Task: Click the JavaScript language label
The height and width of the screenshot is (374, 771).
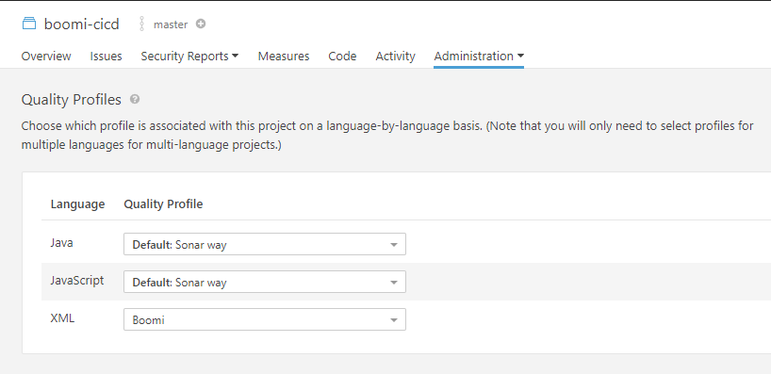Action: click(x=77, y=281)
